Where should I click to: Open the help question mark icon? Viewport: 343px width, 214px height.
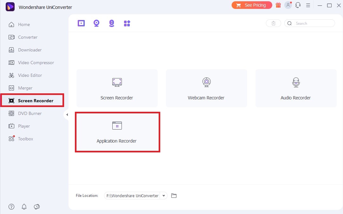(11, 207)
